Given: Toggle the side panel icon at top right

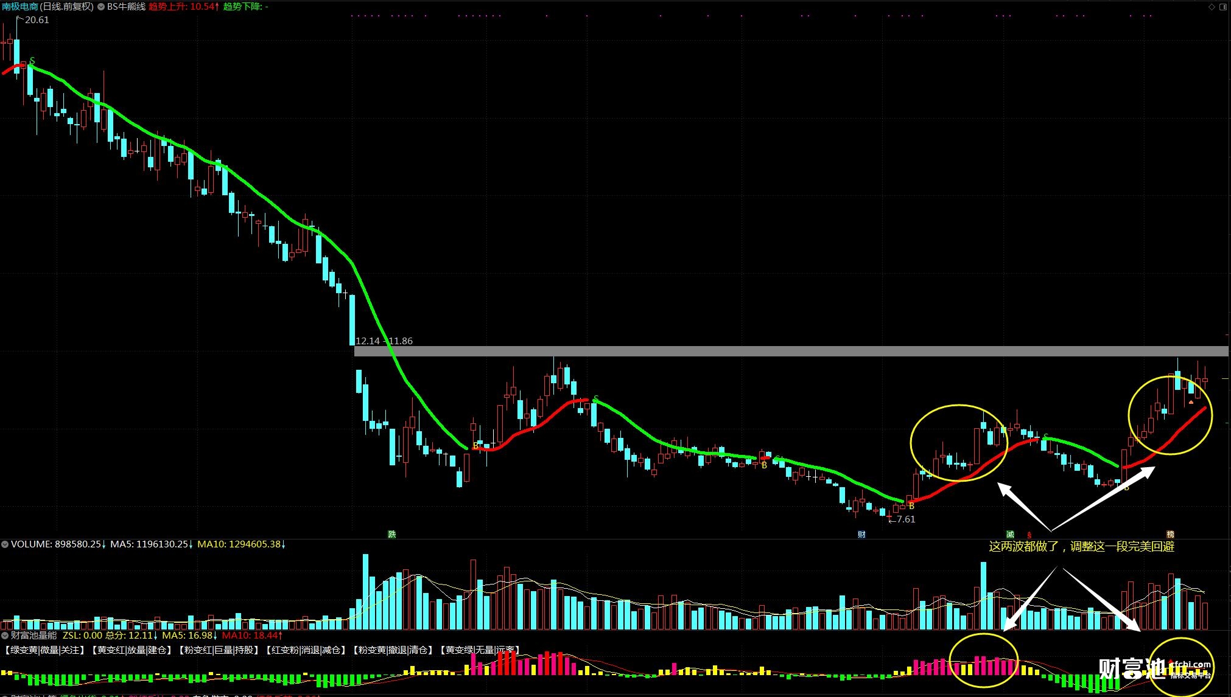Looking at the screenshot, I should (1223, 7).
